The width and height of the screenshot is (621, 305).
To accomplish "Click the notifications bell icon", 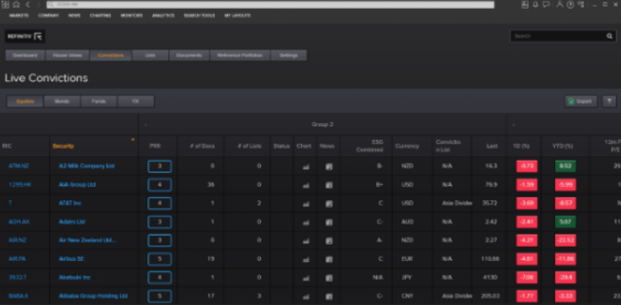I will click(536, 4).
